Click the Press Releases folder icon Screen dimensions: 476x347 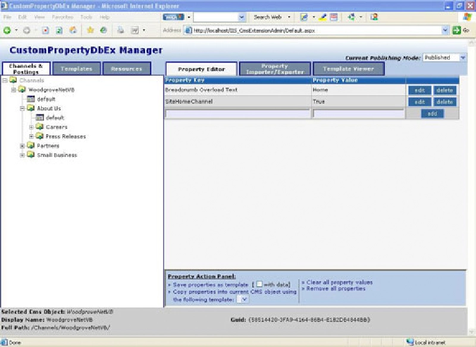(39, 136)
